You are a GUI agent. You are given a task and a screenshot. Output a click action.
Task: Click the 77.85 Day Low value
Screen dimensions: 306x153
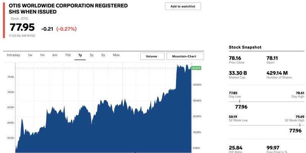pyautogui.click(x=233, y=93)
